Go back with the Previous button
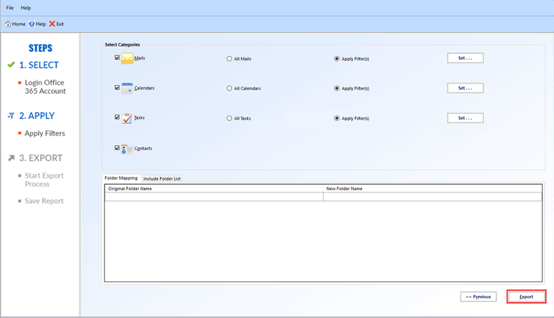Viewport: 554px width, 318px height. [x=478, y=297]
